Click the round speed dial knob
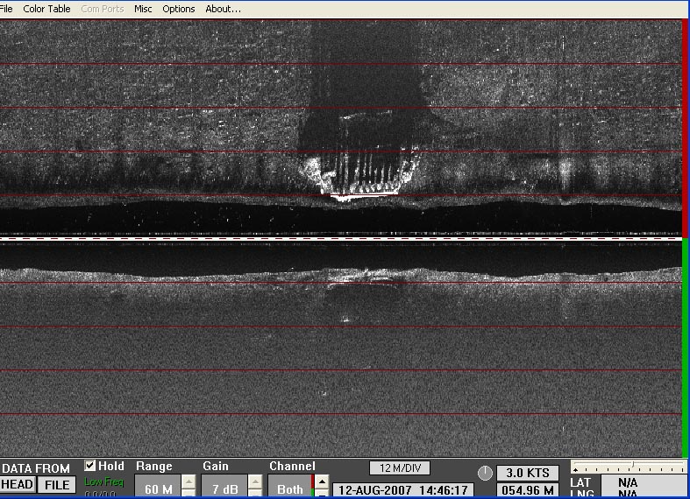The width and height of the screenshot is (690, 499). click(x=485, y=473)
